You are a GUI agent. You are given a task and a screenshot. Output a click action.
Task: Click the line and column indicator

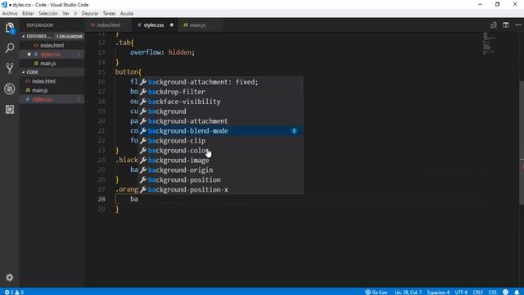(408, 292)
